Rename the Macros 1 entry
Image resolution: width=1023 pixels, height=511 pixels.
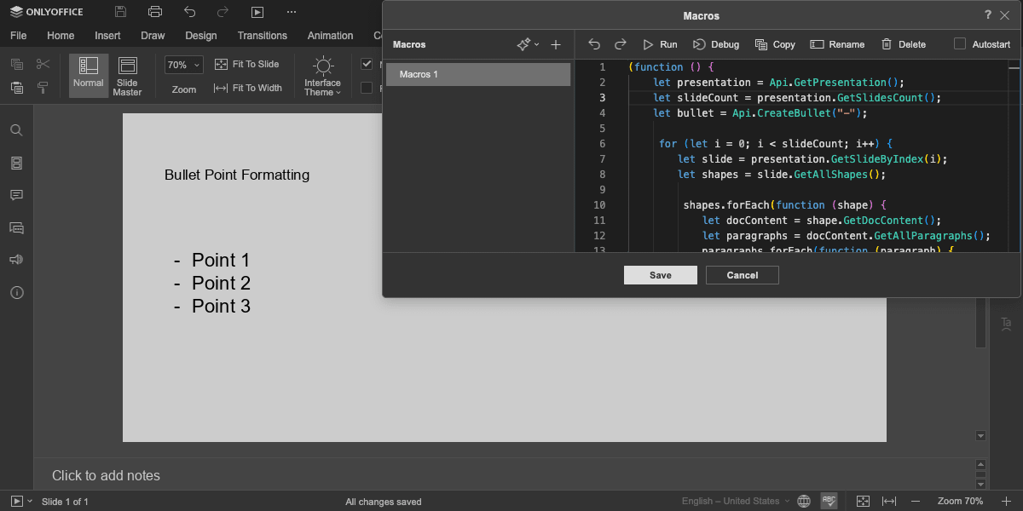pyautogui.click(x=837, y=44)
